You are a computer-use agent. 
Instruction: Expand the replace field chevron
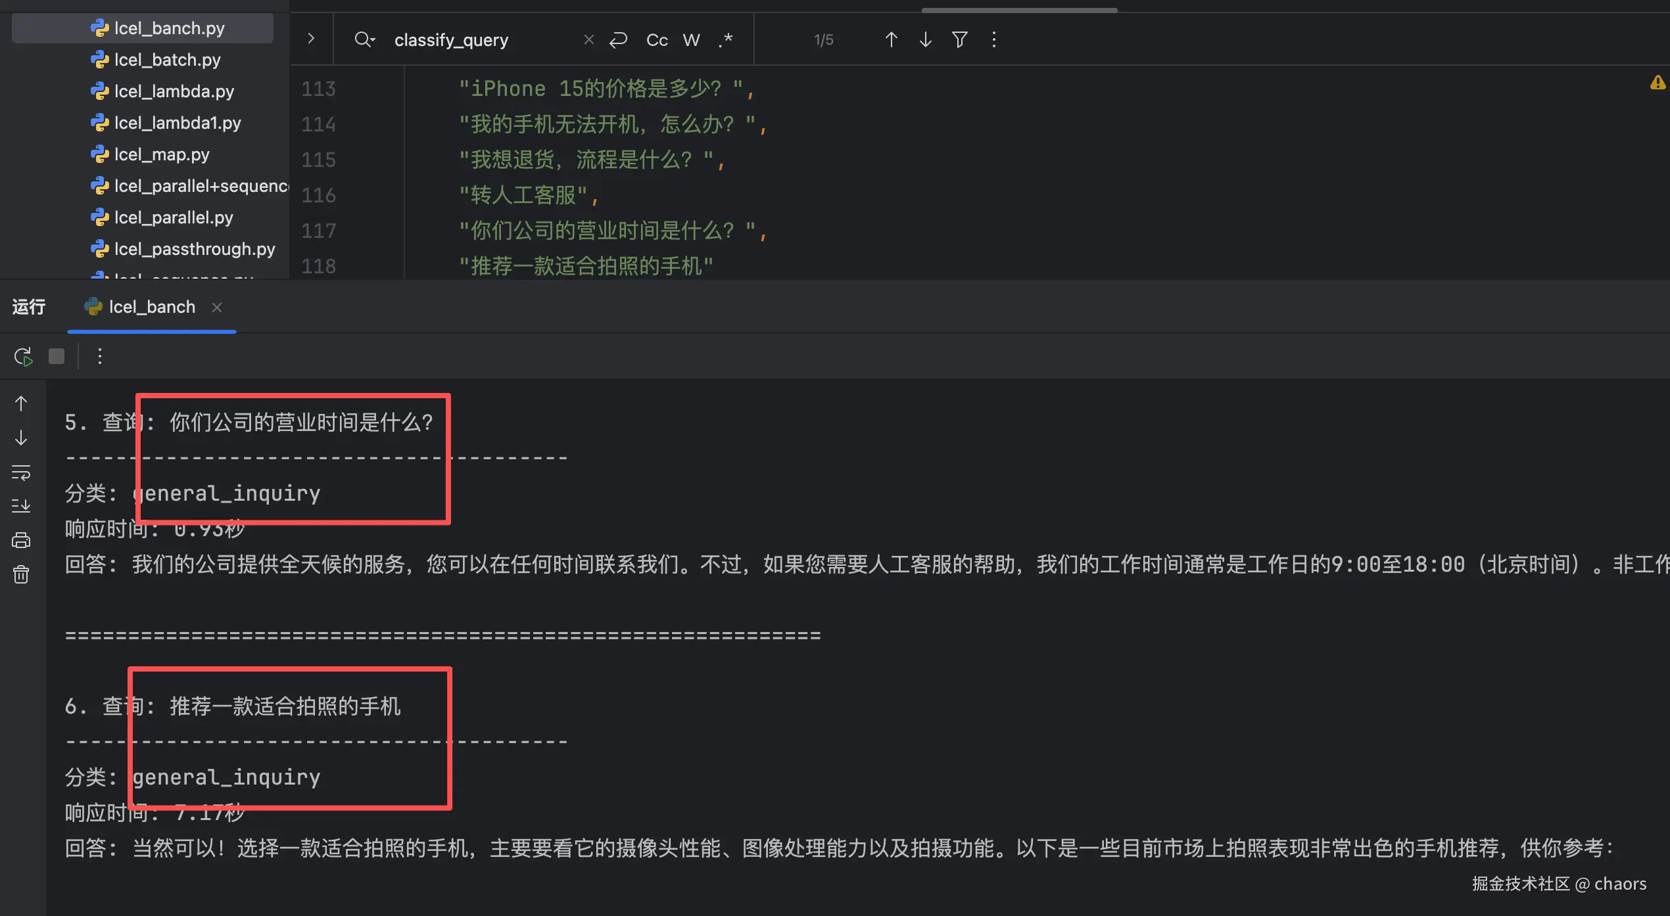311,39
